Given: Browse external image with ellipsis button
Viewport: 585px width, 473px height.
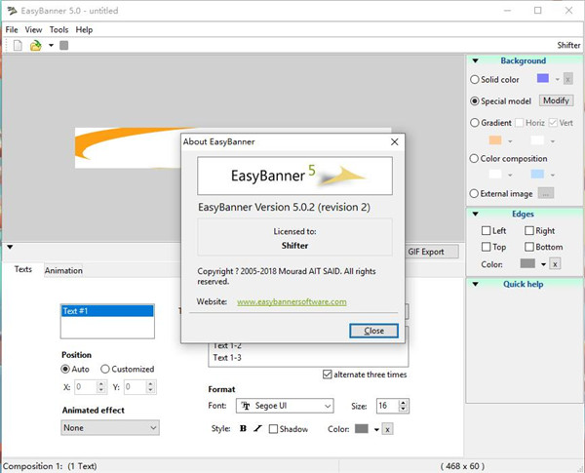Looking at the screenshot, I should pyautogui.click(x=545, y=193).
